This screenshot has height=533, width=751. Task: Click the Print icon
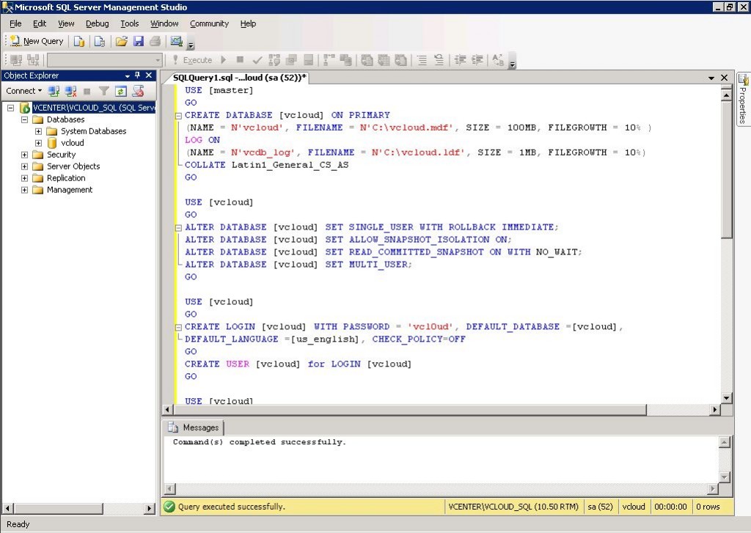tap(155, 42)
